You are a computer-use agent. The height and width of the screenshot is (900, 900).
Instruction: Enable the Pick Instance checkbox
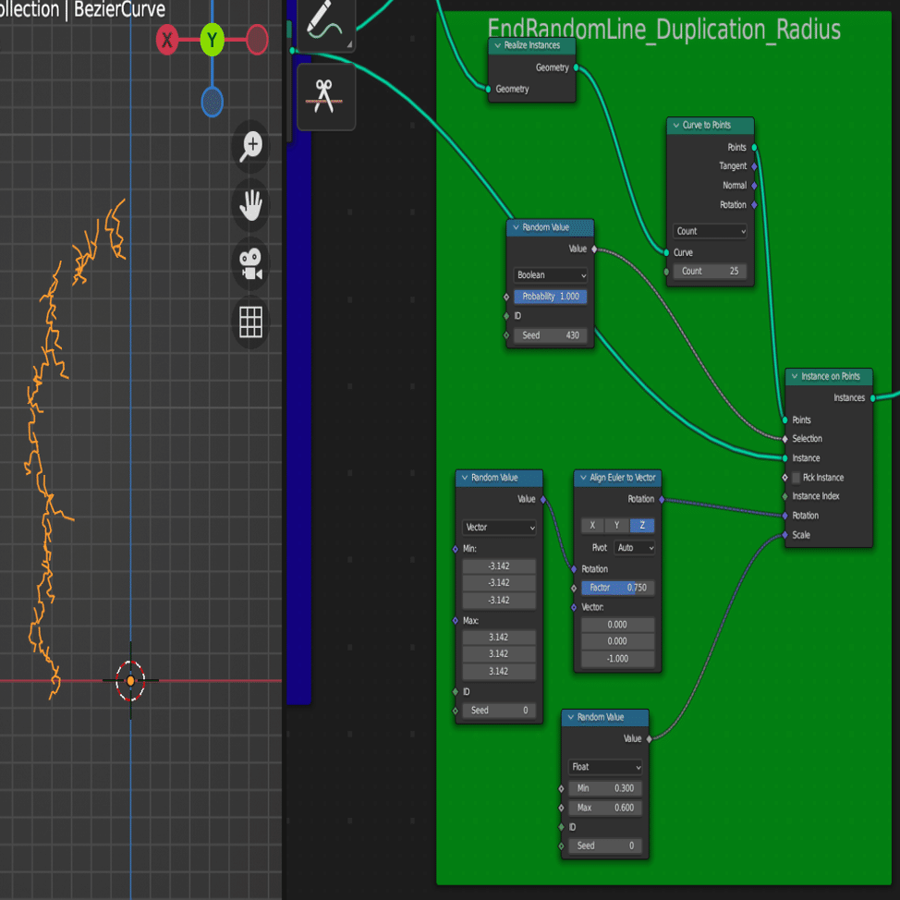797,478
